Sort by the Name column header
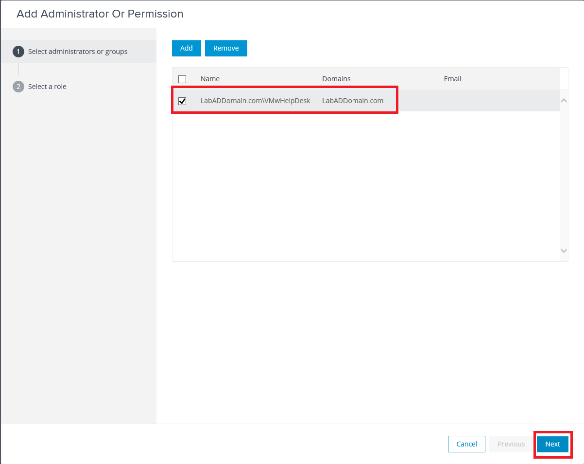This screenshot has height=464, width=584. pyautogui.click(x=210, y=79)
